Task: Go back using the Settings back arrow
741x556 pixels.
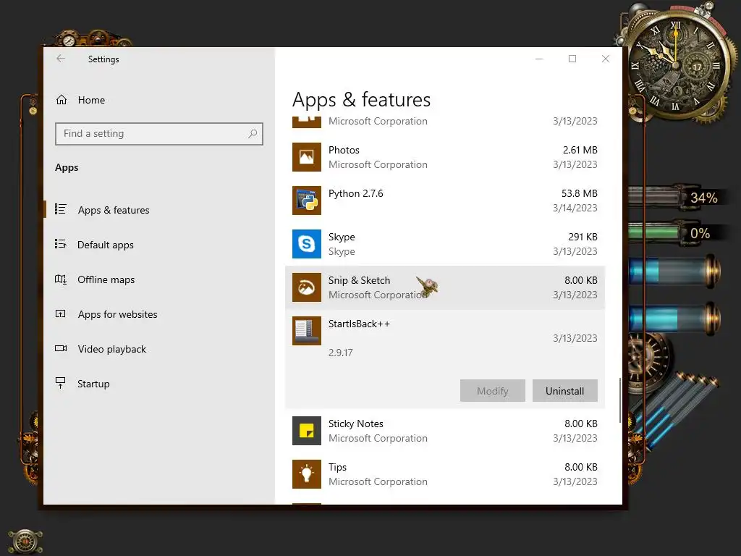Action: click(61, 59)
